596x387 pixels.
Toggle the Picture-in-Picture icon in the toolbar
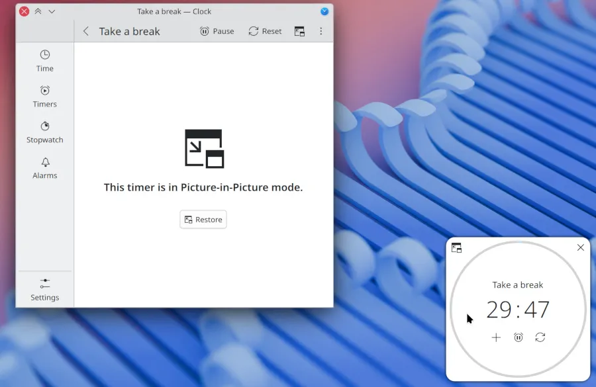[x=299, y=31]
